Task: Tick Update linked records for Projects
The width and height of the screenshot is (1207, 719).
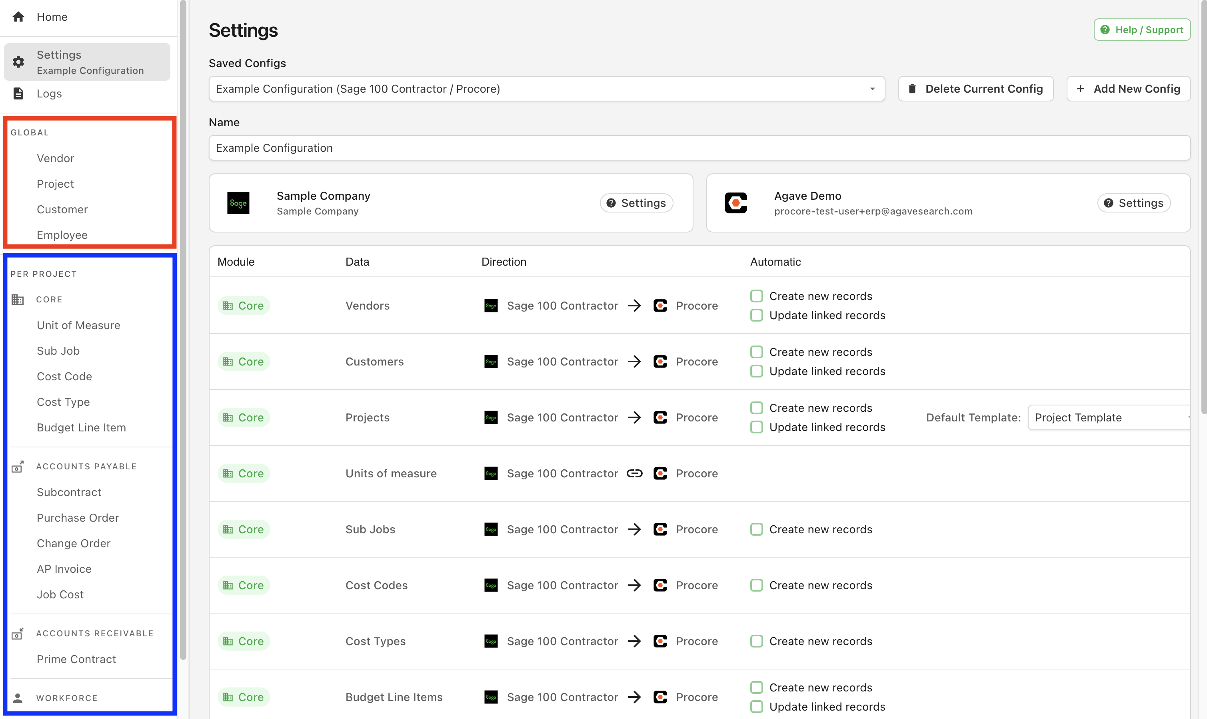Action: [757, 427]
